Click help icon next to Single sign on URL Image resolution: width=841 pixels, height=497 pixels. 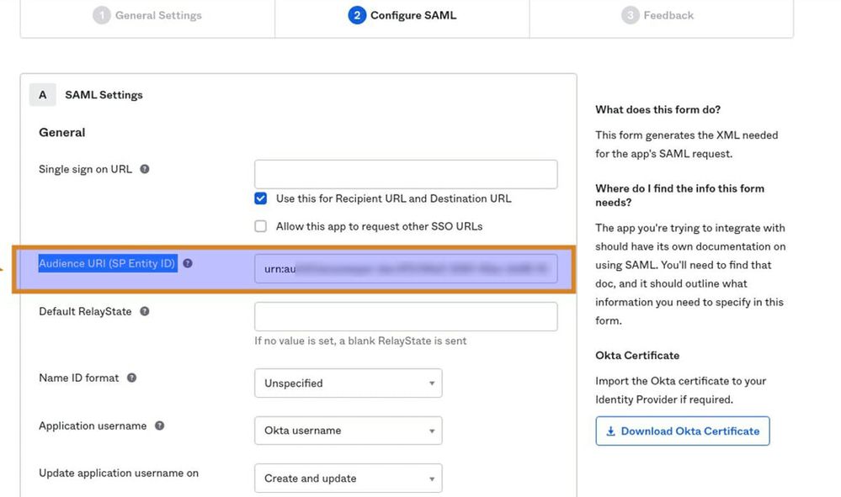tap(145, 169)
